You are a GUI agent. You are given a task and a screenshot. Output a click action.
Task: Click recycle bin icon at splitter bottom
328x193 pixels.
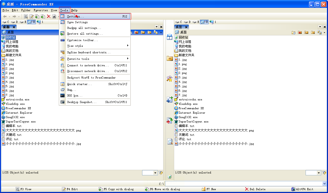[x=169, y=177]
